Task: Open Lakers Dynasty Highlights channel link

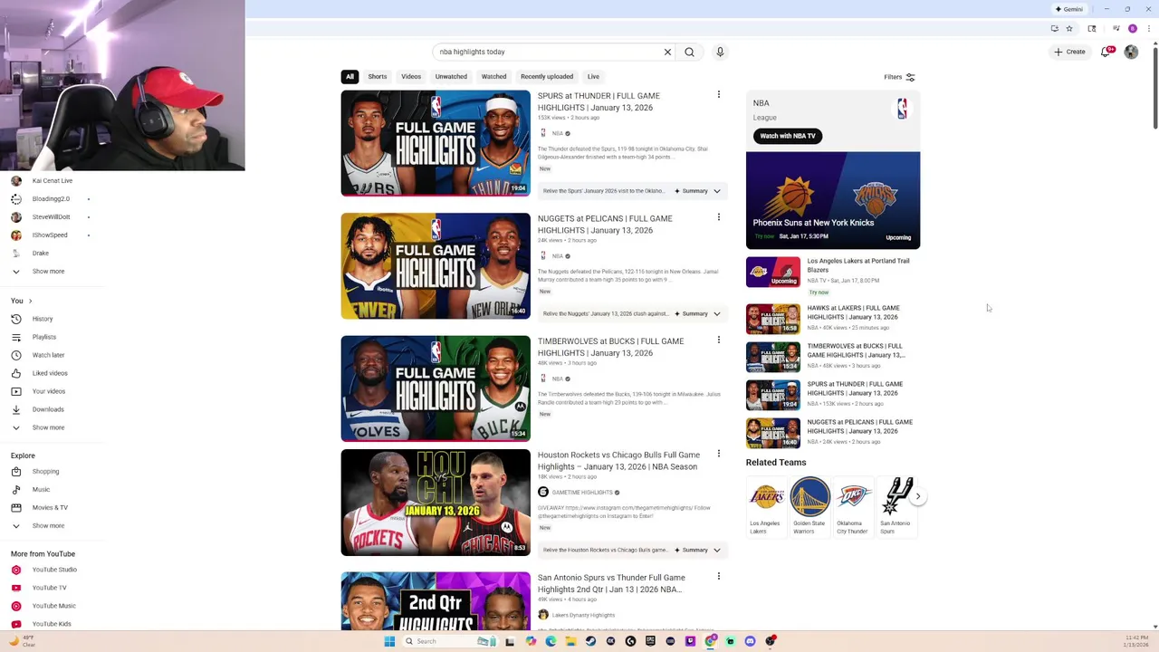Action: point(583,616)
